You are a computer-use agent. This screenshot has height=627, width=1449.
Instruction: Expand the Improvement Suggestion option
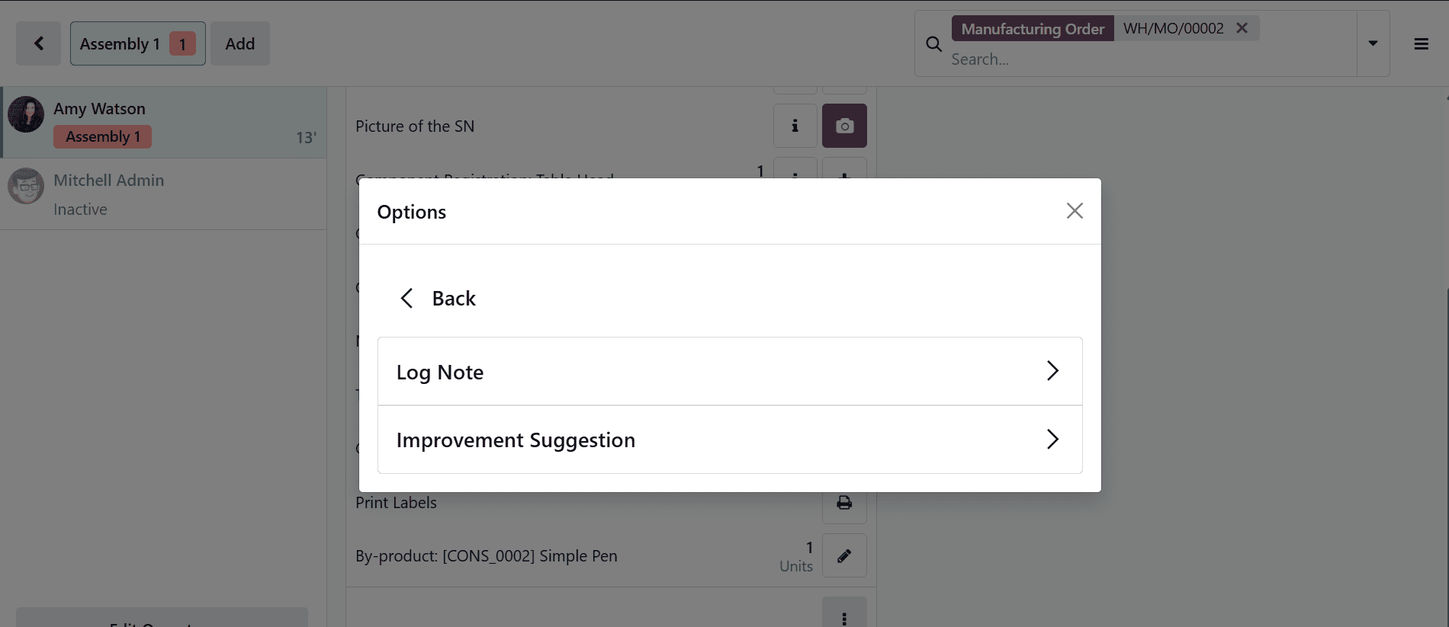[x=729, y=440]
